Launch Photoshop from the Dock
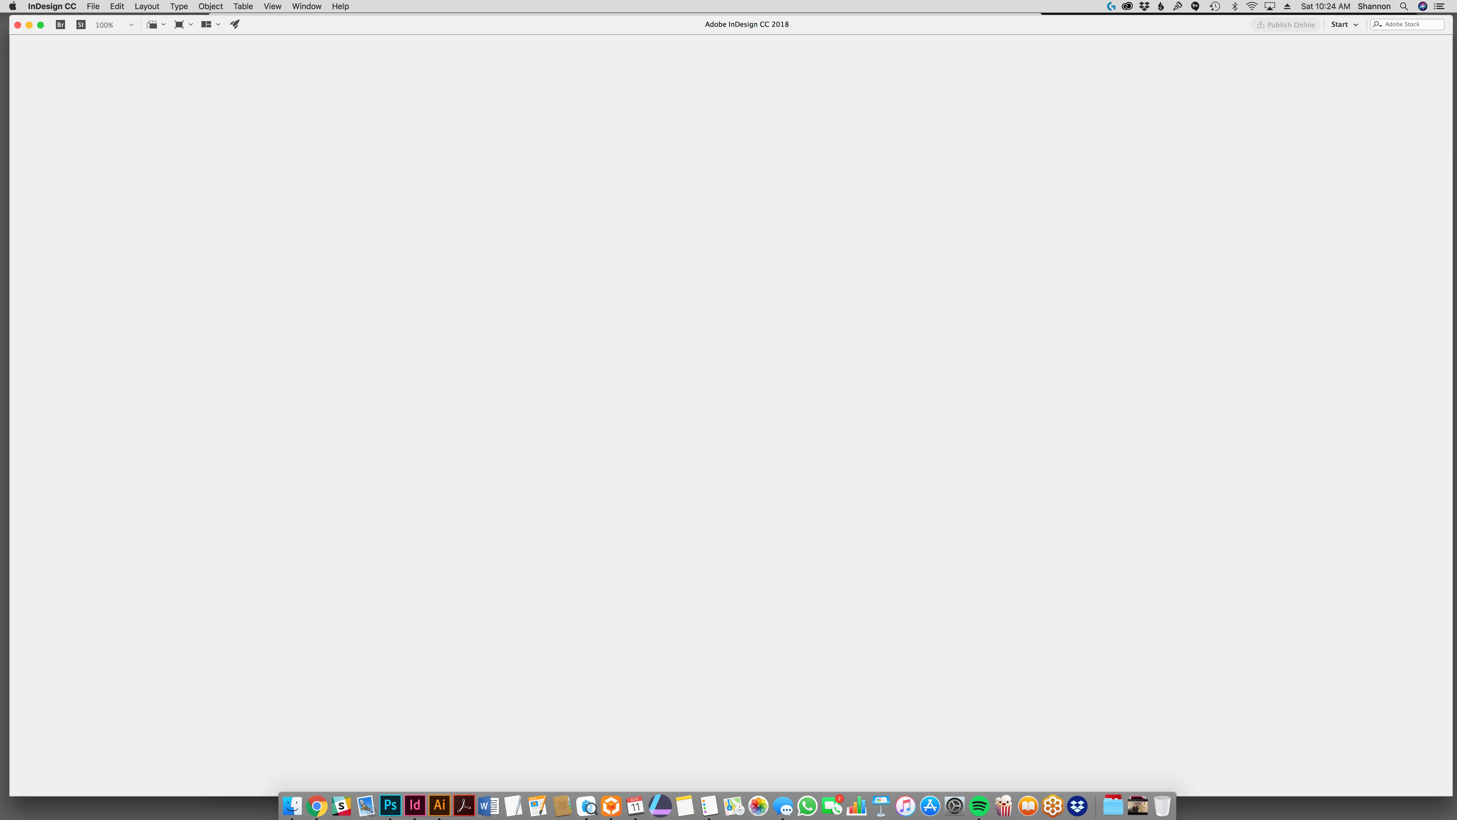 point(390,805)
